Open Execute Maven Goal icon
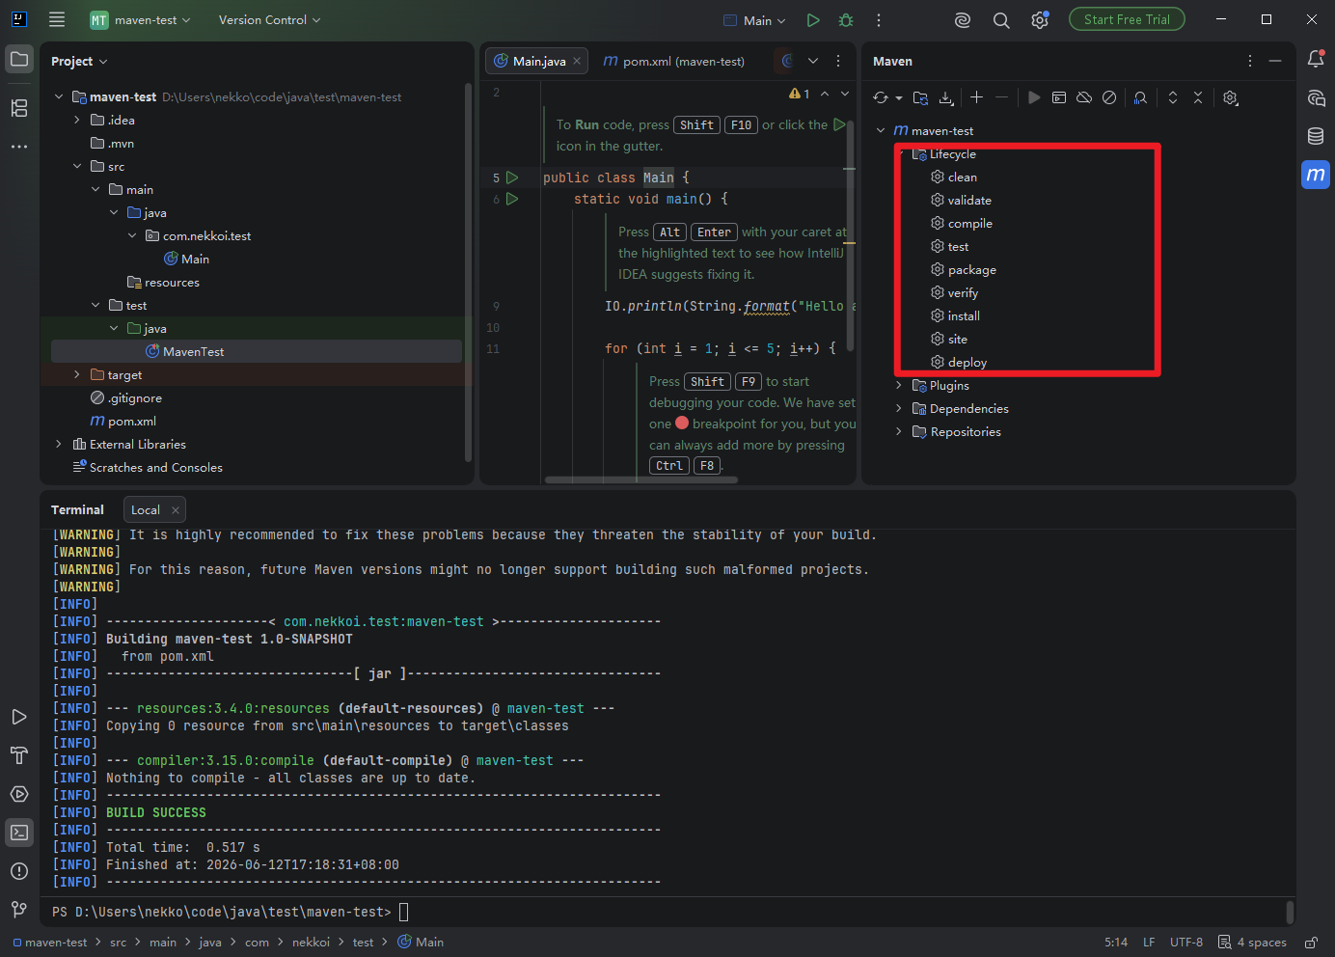Image resolution: width=1335 pixels, height=957 pixels. click(x=1059, y=97)
